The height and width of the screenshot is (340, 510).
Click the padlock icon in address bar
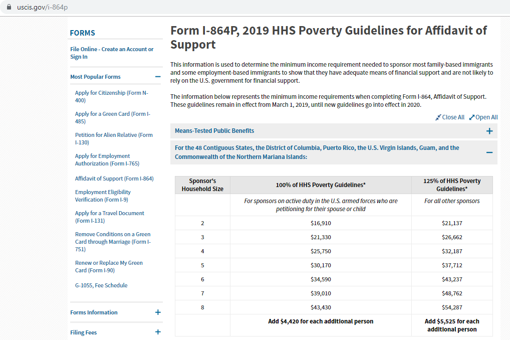(x=9, y=7)
